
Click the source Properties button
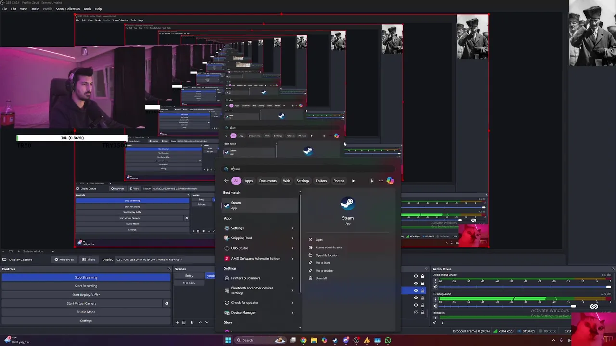click(64, 259)
